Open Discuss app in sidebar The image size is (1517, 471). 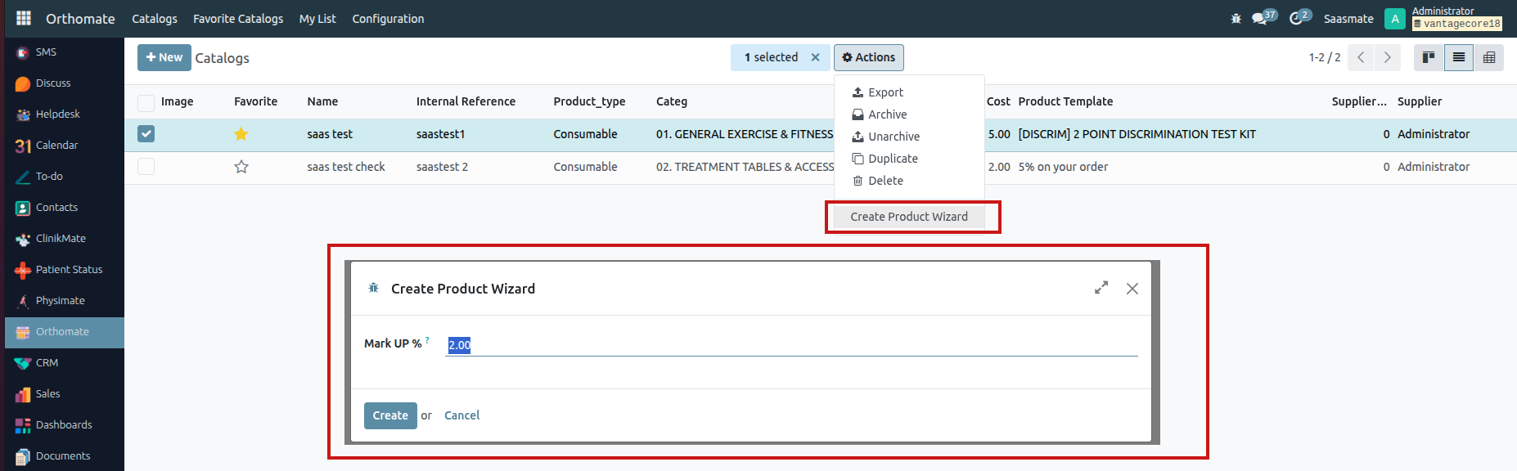(65, 83)
